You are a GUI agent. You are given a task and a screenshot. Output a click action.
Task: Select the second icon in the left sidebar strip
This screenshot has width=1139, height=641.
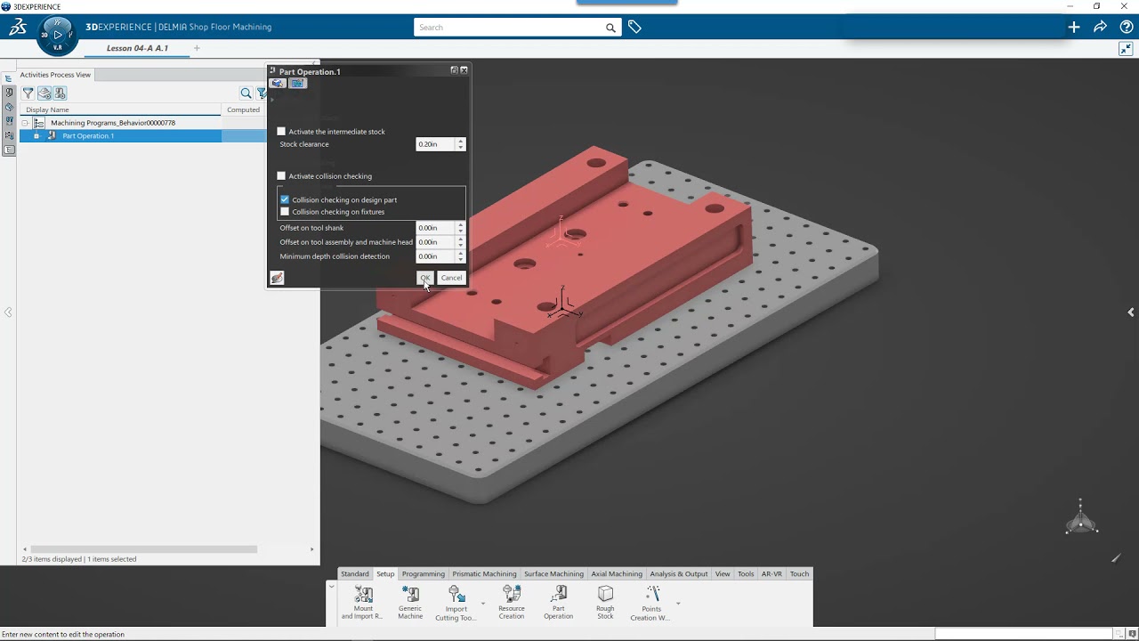[x=9, y=93]
